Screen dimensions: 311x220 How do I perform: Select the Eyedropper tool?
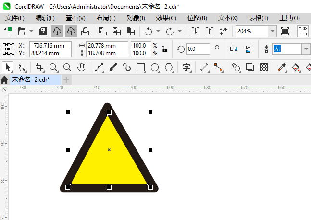click(x=282, y=67)
